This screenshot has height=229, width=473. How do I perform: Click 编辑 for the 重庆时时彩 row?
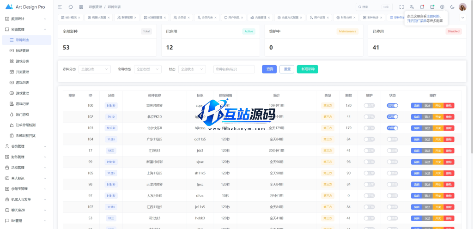(x=416, y=105)
